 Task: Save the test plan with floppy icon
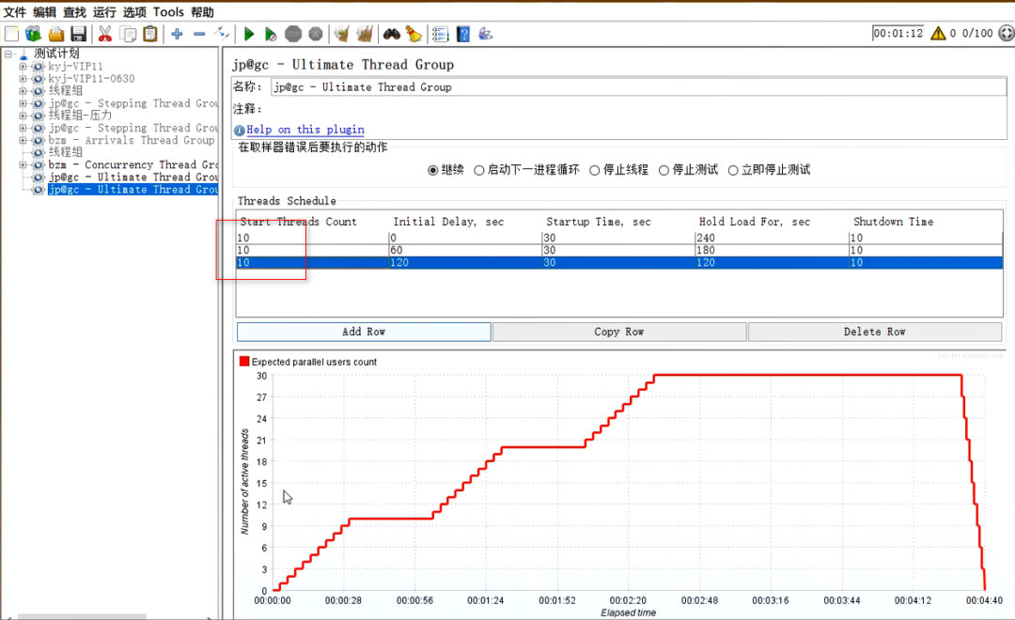[x=78, y=34]
